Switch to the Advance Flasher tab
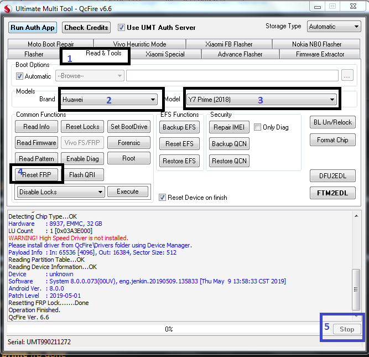369x357 pixels. [x=240, y=54]
